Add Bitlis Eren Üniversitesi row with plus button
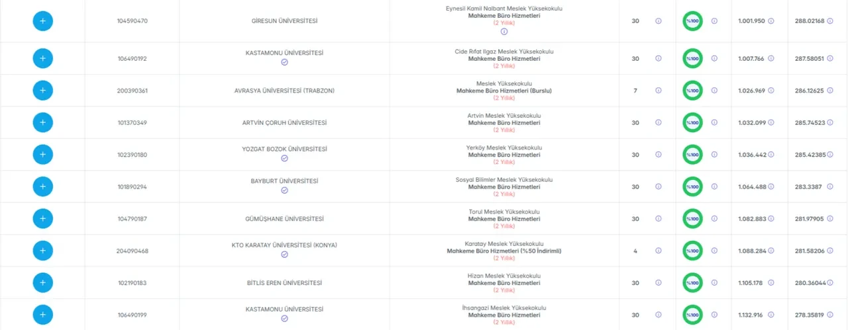Image resolution: width=848 pixels, height=330 pixels. point(42,282)
